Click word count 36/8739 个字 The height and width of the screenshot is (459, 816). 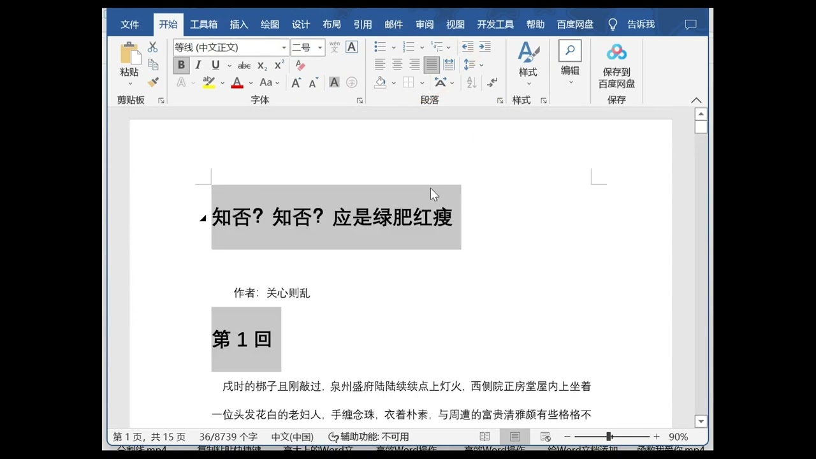pyautogui.click(x=228, y=437)
